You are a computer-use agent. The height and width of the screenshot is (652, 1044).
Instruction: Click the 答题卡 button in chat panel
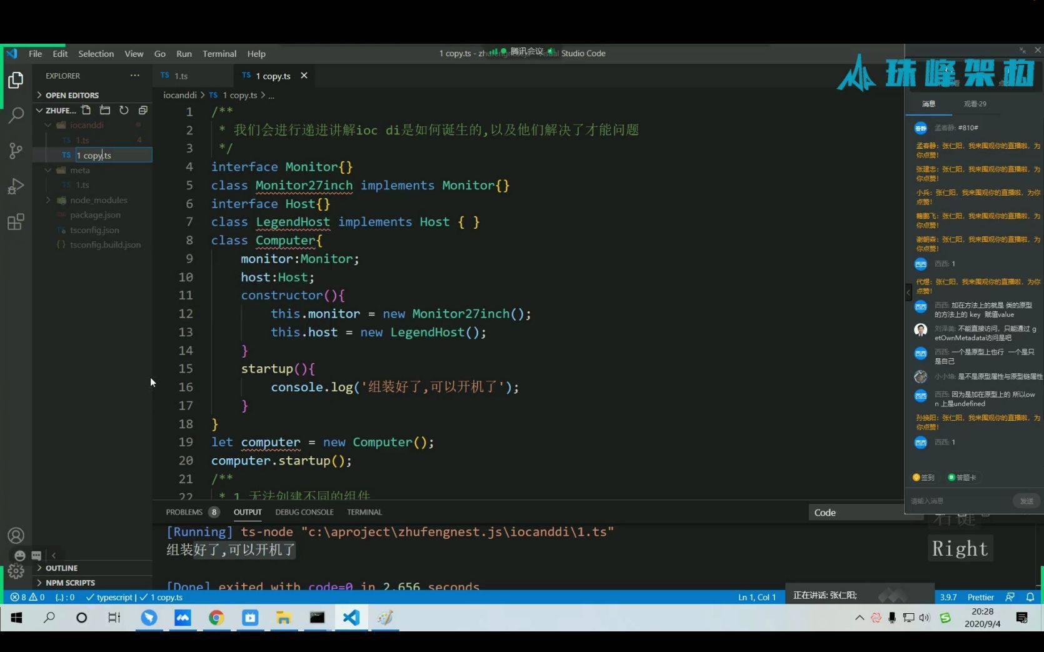[963, 478]
